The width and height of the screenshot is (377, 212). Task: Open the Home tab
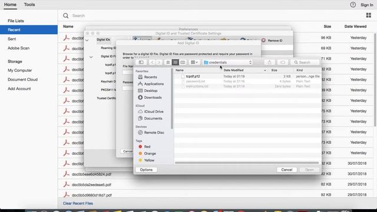(10, 5)
